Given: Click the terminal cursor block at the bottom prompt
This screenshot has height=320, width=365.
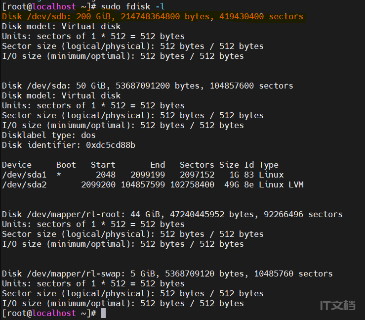Looking at the screenshot, I should click(x=103, y=313).
